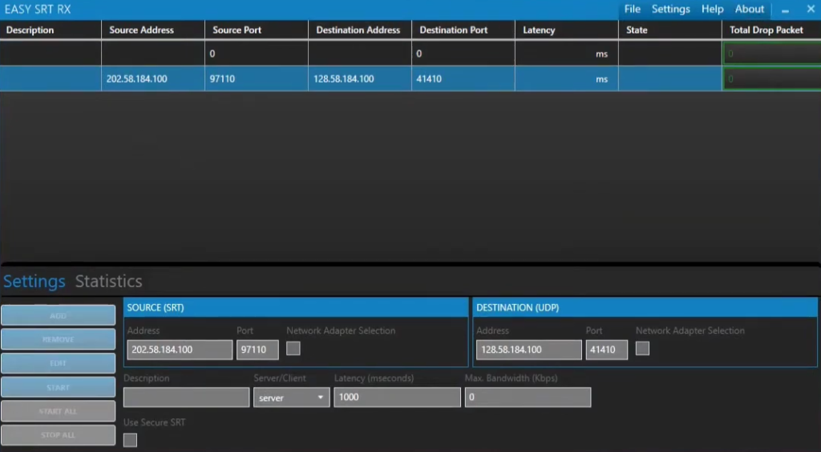Select the Settings tab in lower panel
This screenshot has width=821, height=452.
(34, 282)
